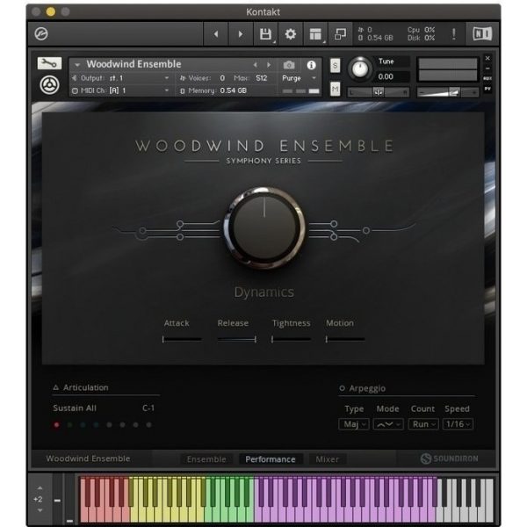Click the Kontakt logo icon in toolbar

[x=41, y=33]
